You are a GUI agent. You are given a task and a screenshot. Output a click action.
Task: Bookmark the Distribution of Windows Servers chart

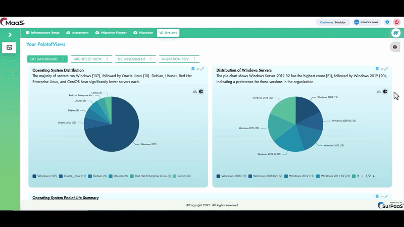click(377, 69)
